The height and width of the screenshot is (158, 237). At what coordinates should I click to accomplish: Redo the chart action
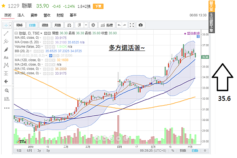click(x=124, y=25)
